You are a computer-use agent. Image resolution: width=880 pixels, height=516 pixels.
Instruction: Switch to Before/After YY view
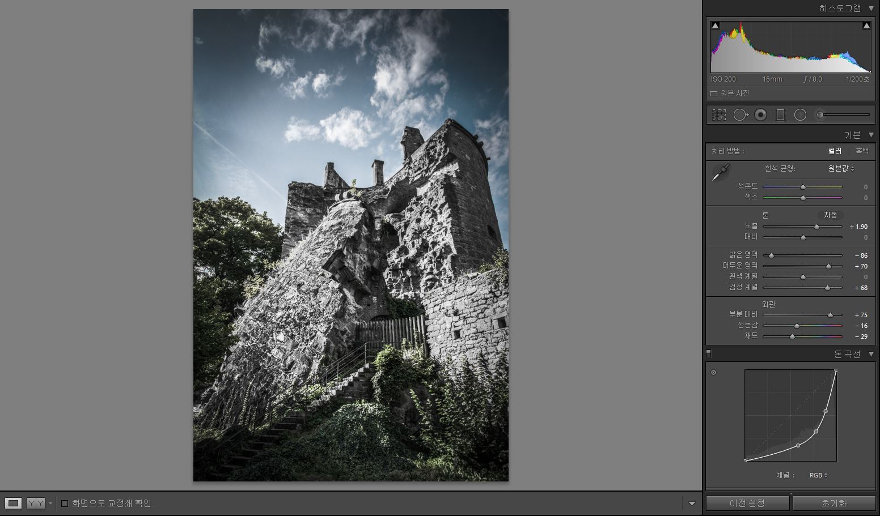[36, 503]
